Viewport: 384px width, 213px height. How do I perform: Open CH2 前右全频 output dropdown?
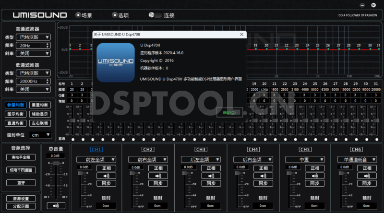[148, 160]
